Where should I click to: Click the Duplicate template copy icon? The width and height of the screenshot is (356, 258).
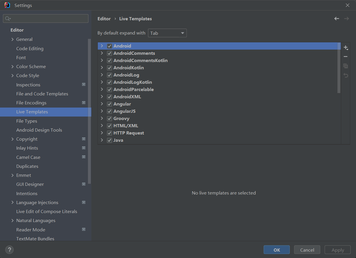[345, 66]
